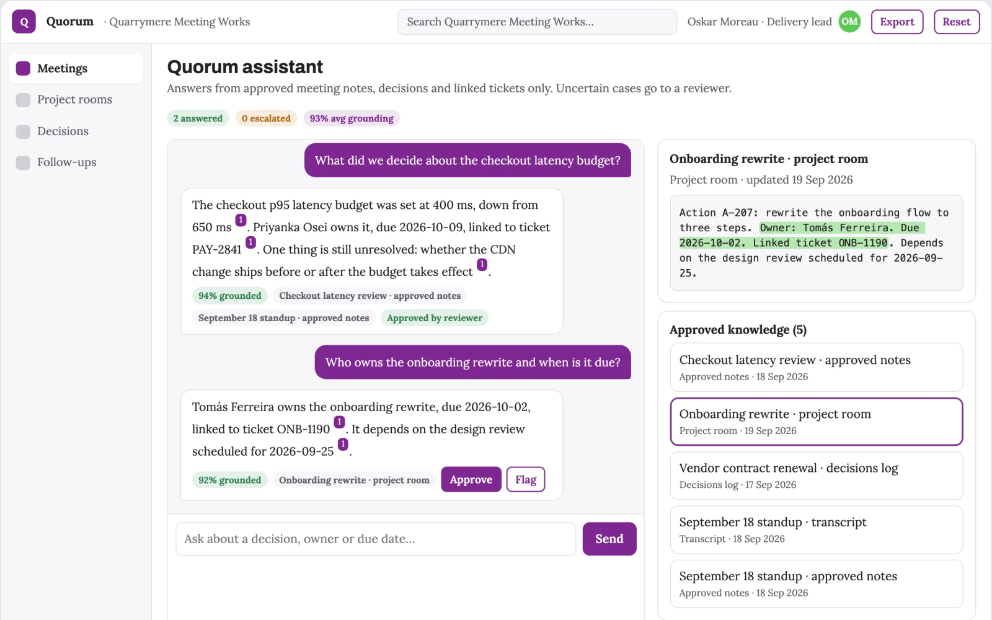Select the Onboarding rewrite project room knowledge card
The image size is (992, 620).
click(x=816, y=422)
